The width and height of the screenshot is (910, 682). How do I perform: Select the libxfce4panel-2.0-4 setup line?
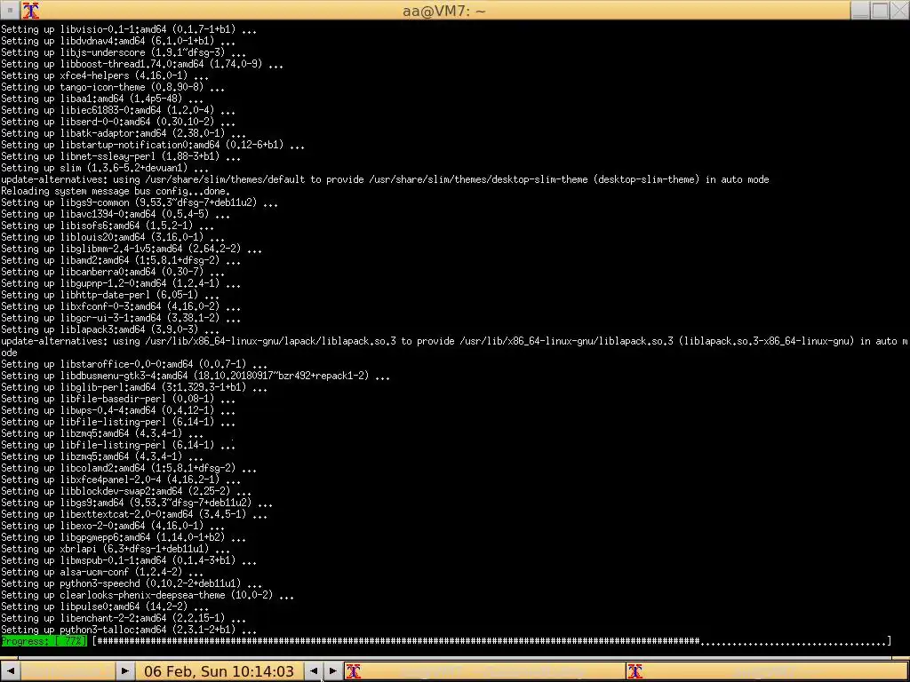click(121, 480)
